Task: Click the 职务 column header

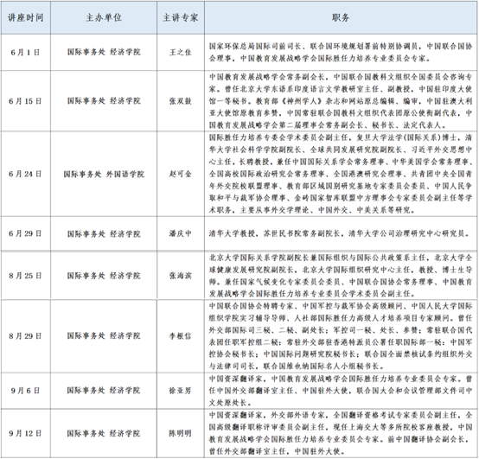Action: [x=341, y=17]
